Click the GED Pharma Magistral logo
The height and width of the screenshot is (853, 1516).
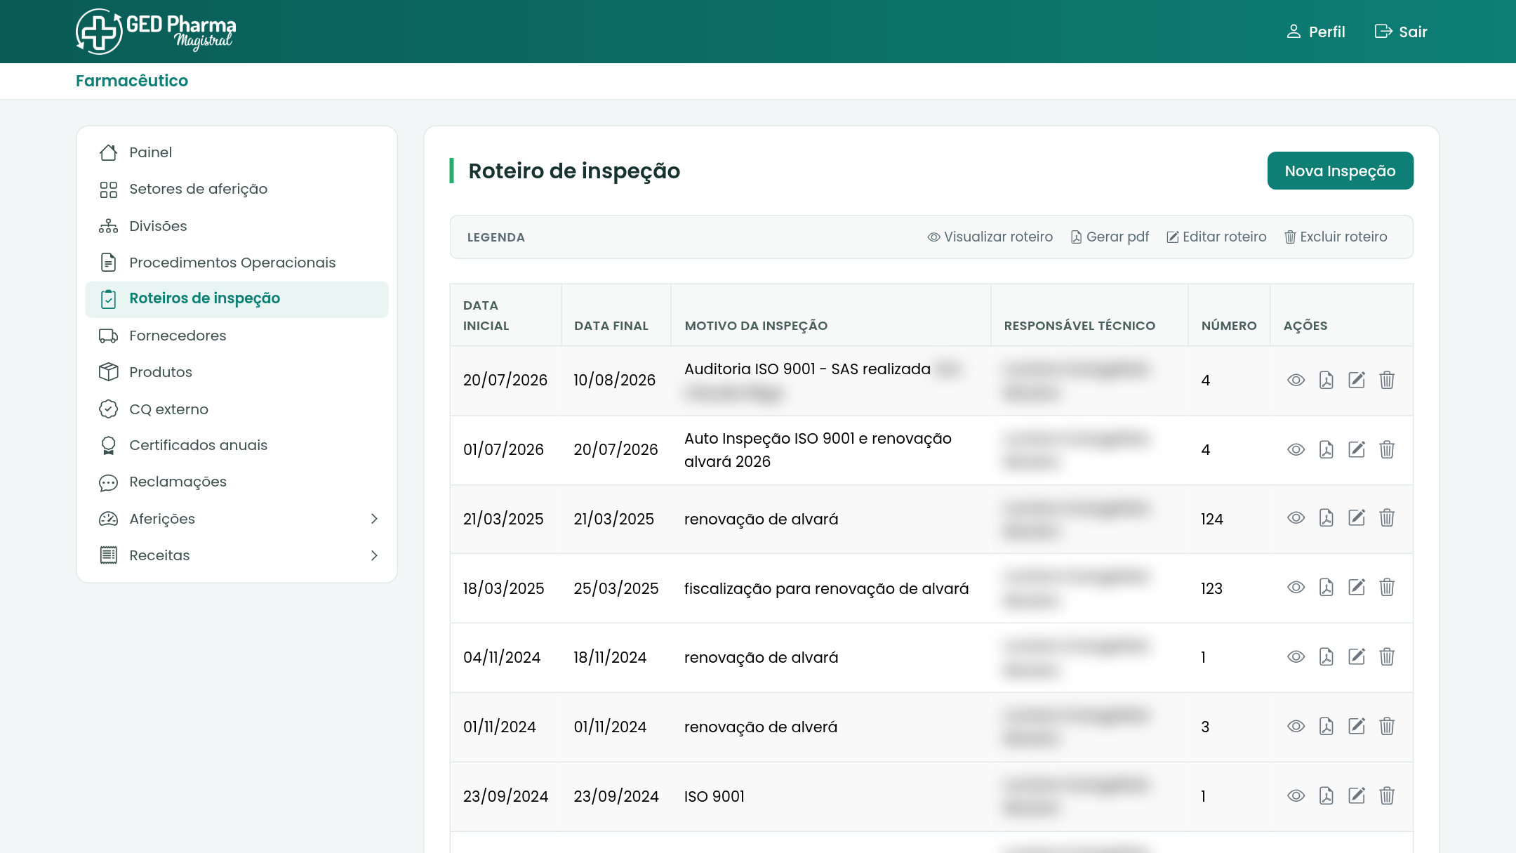[x=156, y=32]
